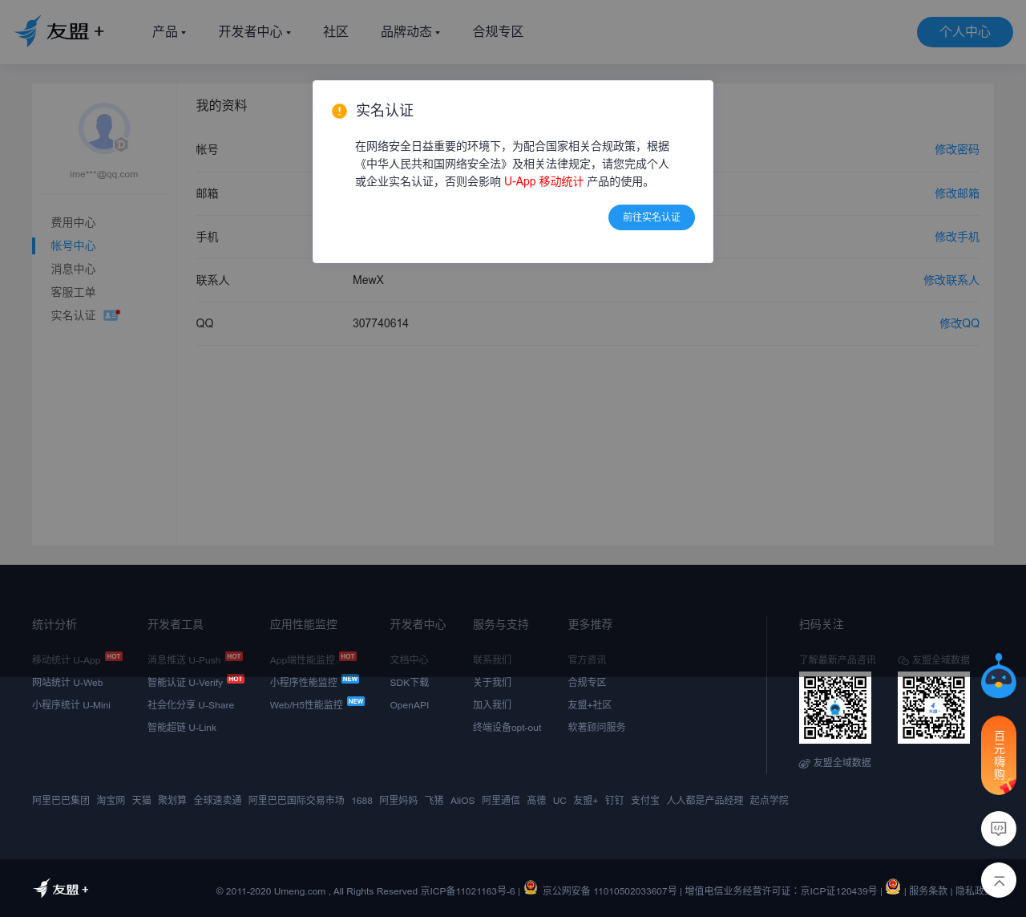Click the 修改密码 link
1026x917 pixels.
[x=957, y=149]
